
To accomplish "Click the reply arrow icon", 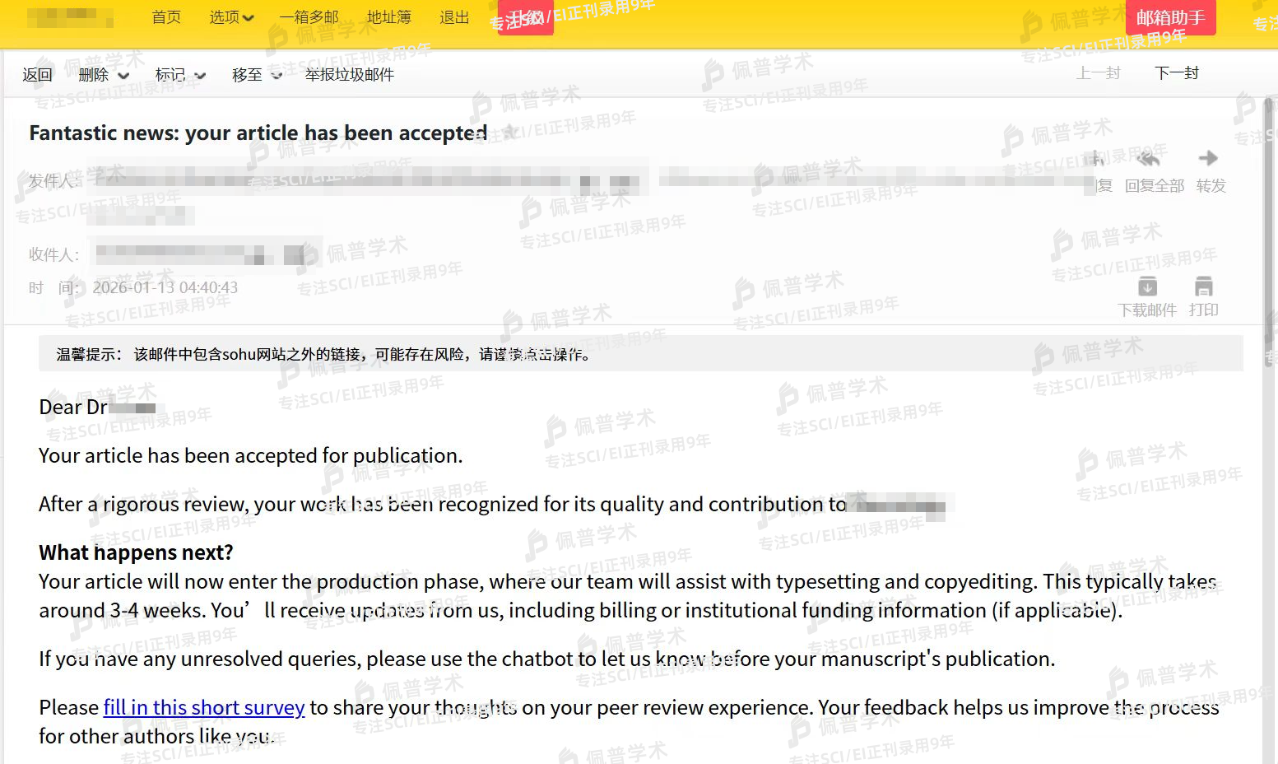I will [1098, 159].
